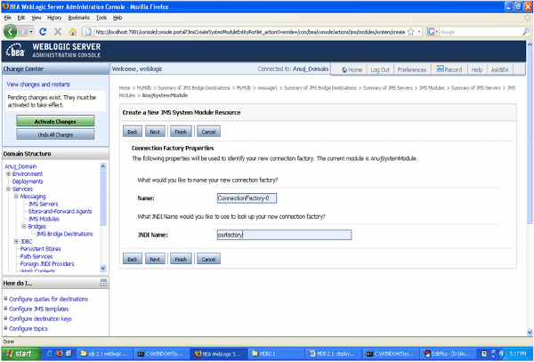The image size is (534, 362).
Task: Click Undo All Changes button
Action: pyautogui.click(x=55, y=134)
